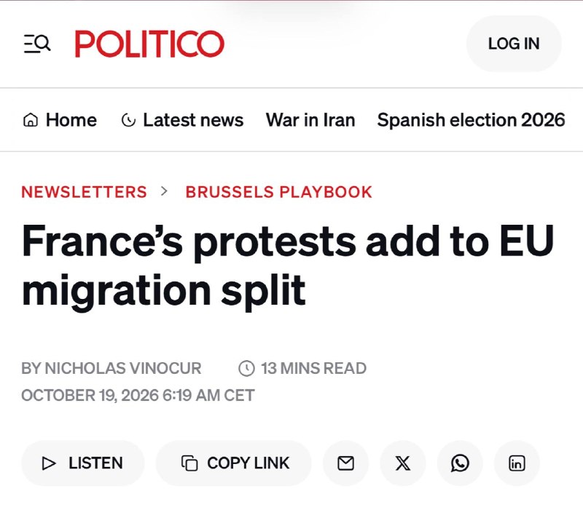The image size is (583, 507).
Task: Click the copy icon in Copy Link
Action: [189, 463]
